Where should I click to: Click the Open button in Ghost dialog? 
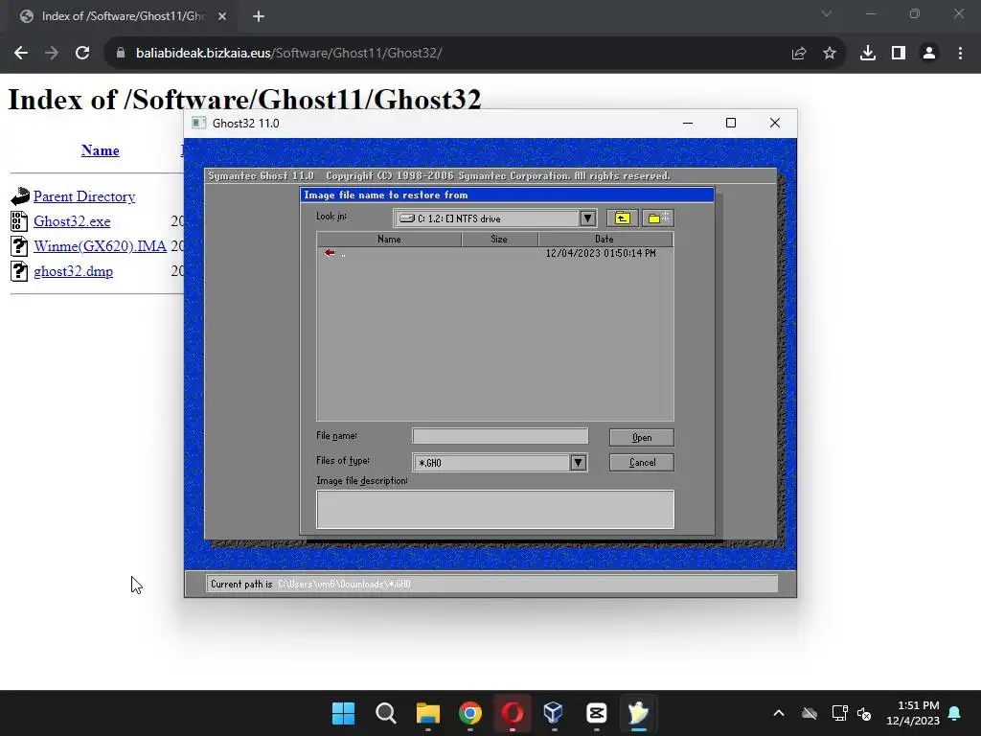641,437
